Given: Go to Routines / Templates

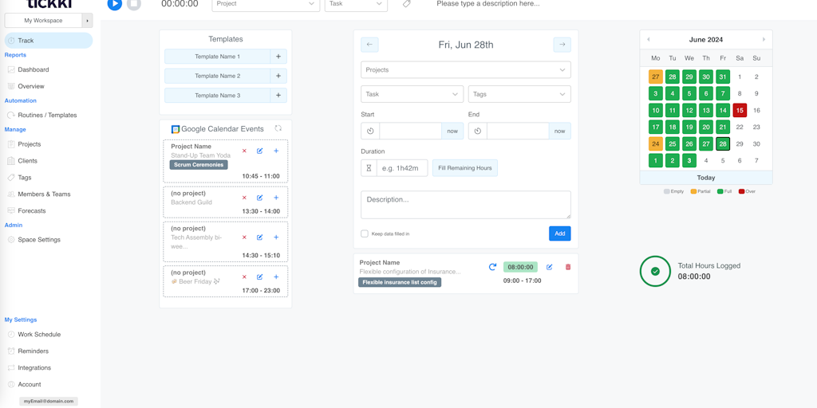Looking at the screenshot, I should pos(47,115).
